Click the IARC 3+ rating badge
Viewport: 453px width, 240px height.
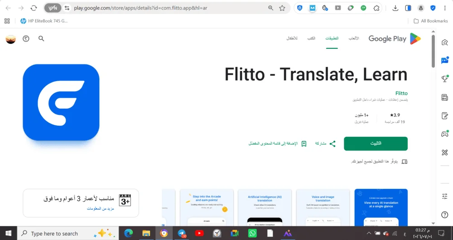click(x=125, y=200)
